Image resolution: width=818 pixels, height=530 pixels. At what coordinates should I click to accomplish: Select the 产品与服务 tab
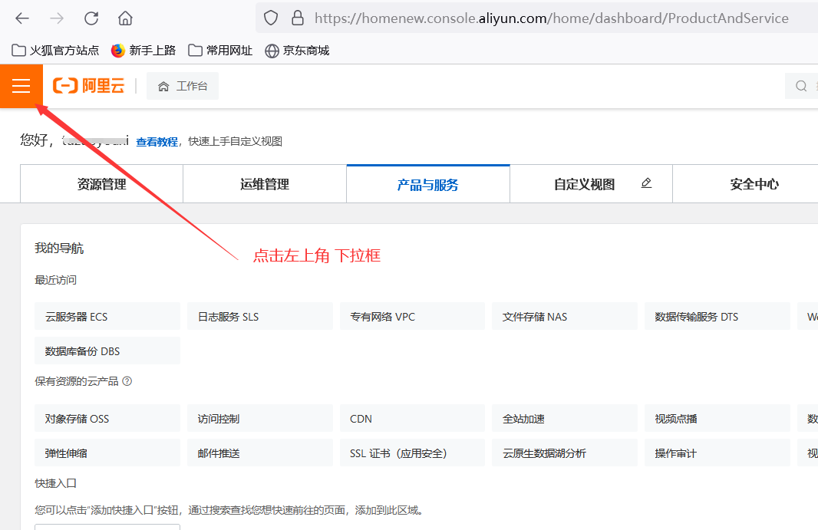click(427, 183)
